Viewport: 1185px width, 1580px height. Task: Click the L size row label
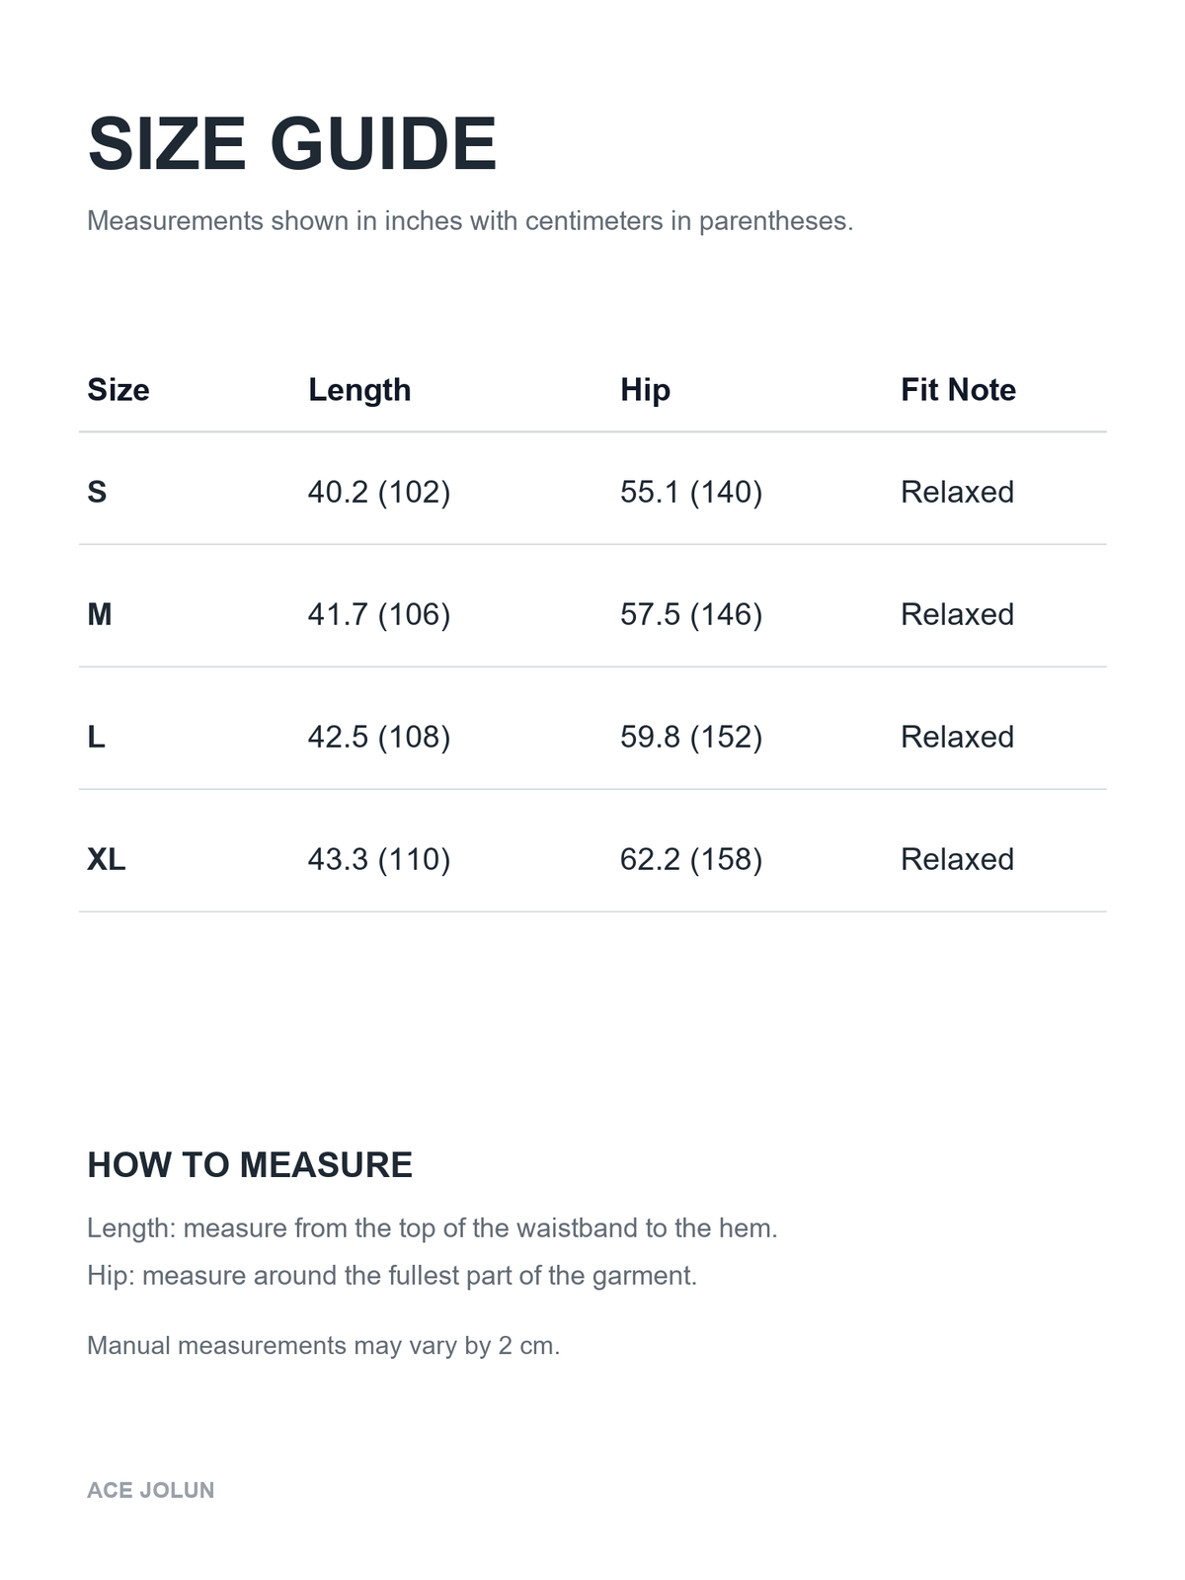click(96, 737)
